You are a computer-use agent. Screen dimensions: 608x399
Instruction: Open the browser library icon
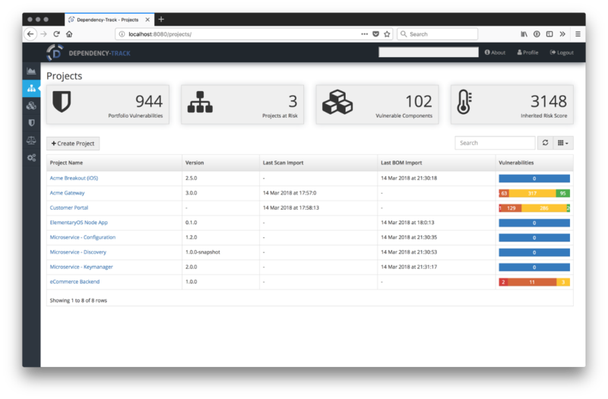pos(524,34)
